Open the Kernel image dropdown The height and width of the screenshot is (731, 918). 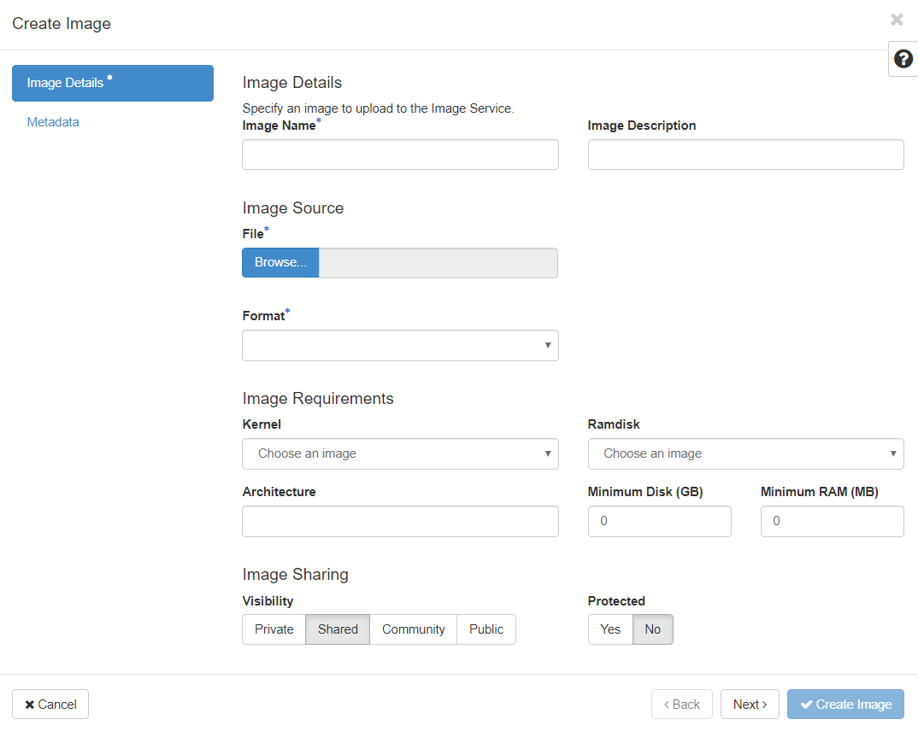pyautogui.click(x=400, y=453)
